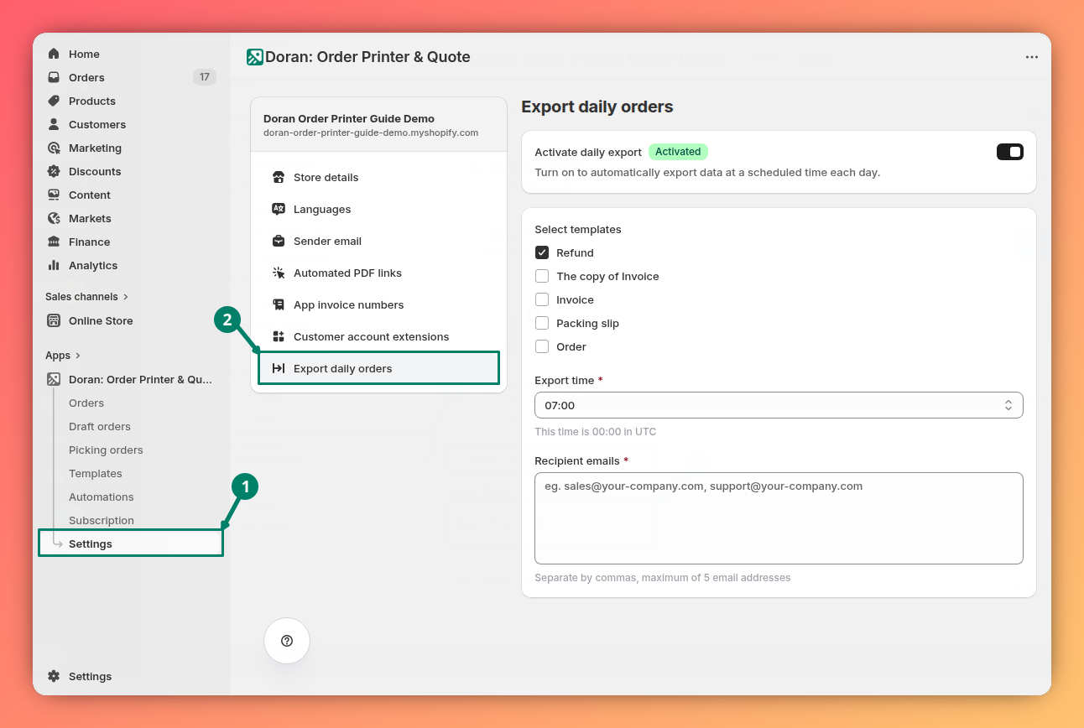The image size is (1084, 728).
Task: Click the Doran logo in page header
Action: click(255, 57)
